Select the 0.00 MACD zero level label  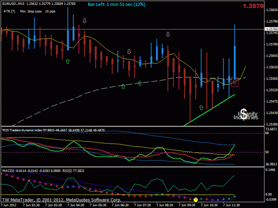coord(268,194)
